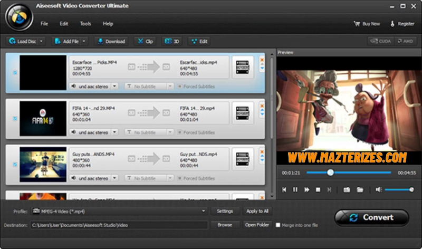Screen dimensions: 422x249
Task: Click the Open Folder button
Action: (257, 225)
